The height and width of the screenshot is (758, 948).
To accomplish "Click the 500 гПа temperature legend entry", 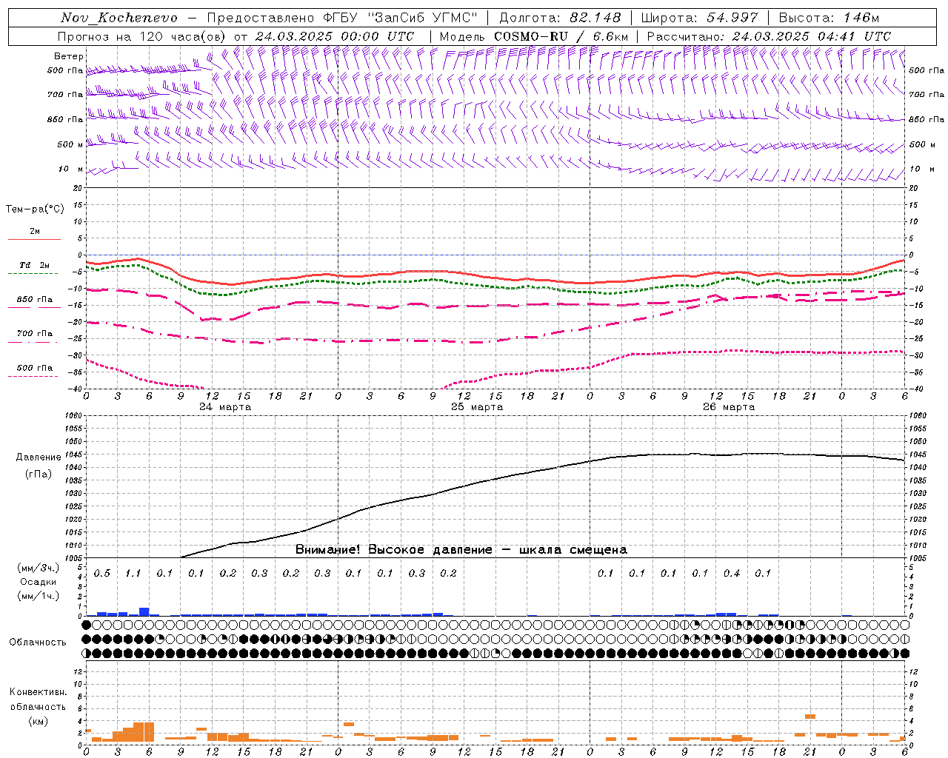I will coord(34,368).
